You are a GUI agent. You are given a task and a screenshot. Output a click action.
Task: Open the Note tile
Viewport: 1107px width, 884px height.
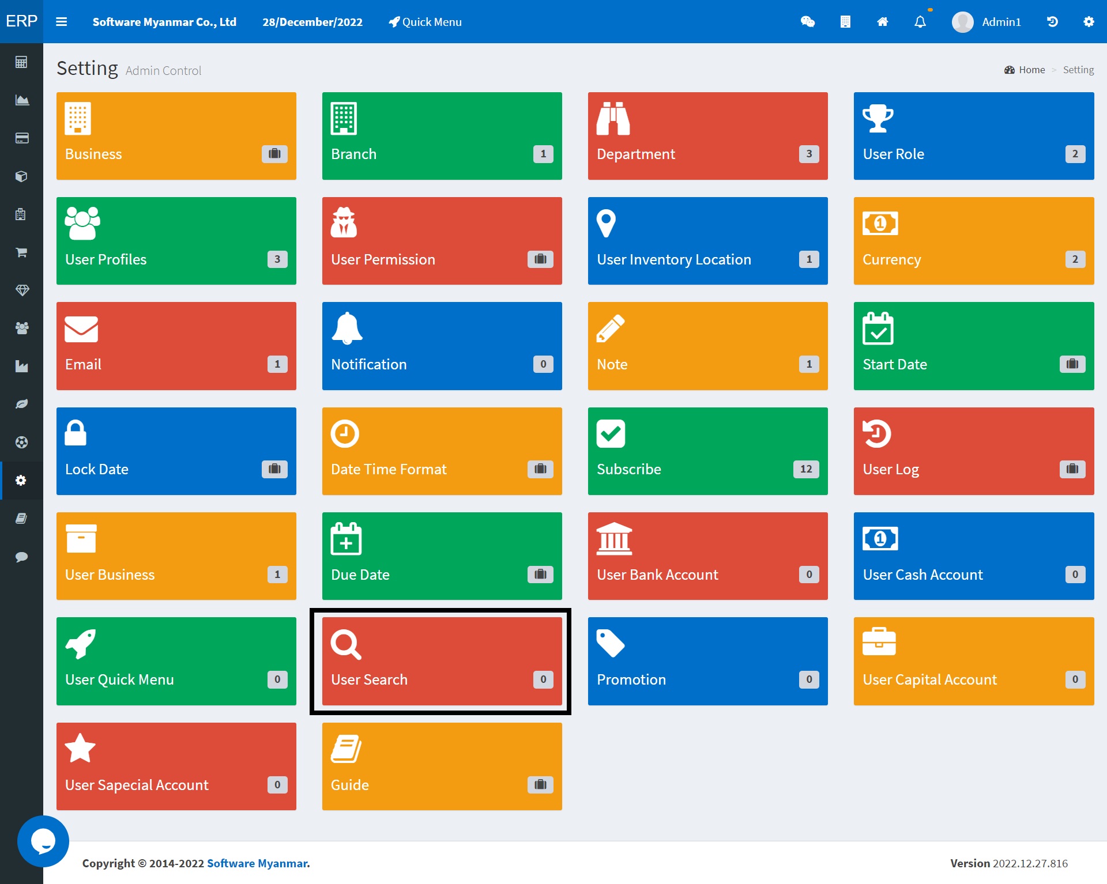(708, 346)
